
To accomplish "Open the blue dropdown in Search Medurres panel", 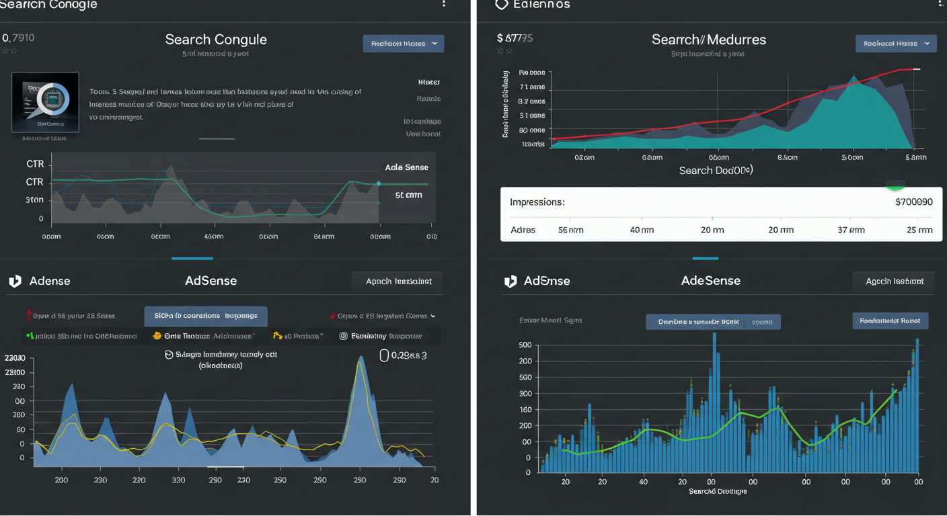I will 897,44.
